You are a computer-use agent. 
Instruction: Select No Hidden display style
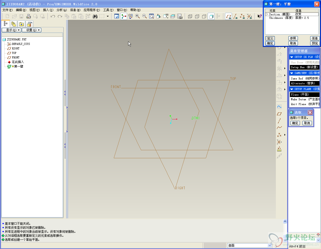pos(204,16)
